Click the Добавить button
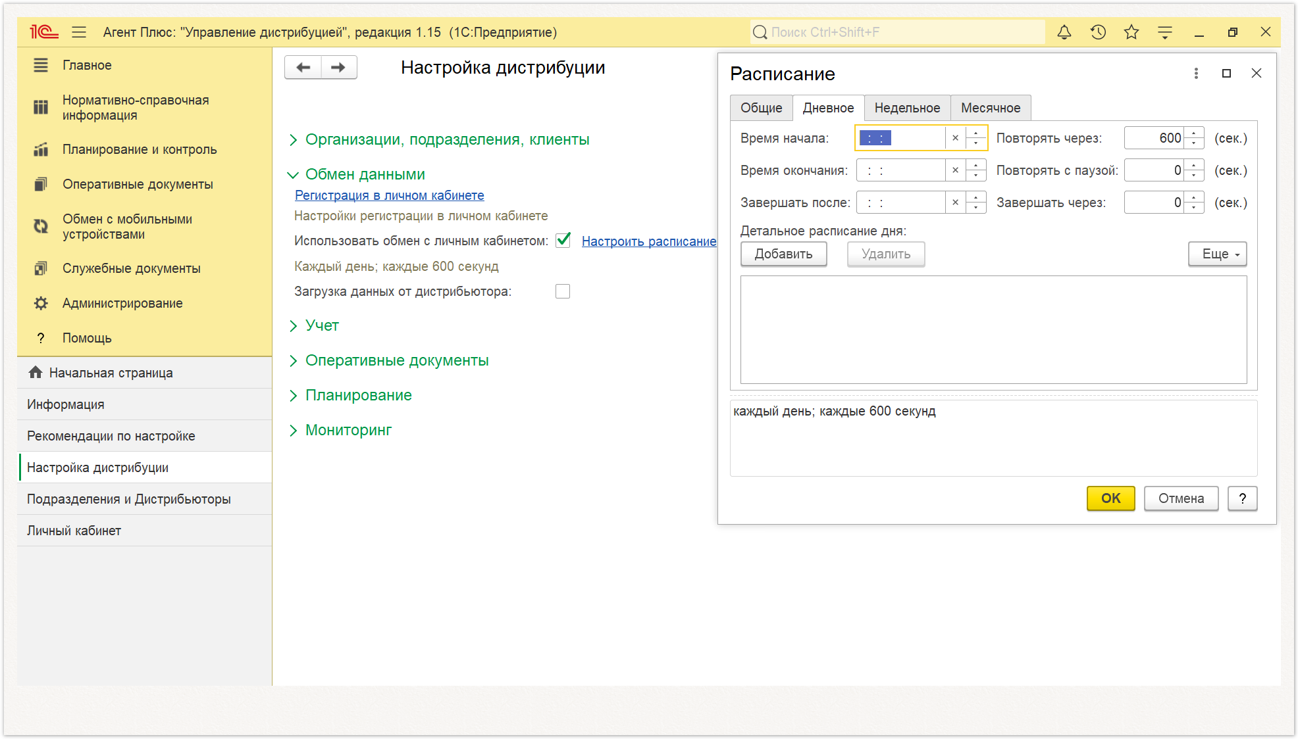This screenshot has height=739, width=1298. (x=783, y=254)
